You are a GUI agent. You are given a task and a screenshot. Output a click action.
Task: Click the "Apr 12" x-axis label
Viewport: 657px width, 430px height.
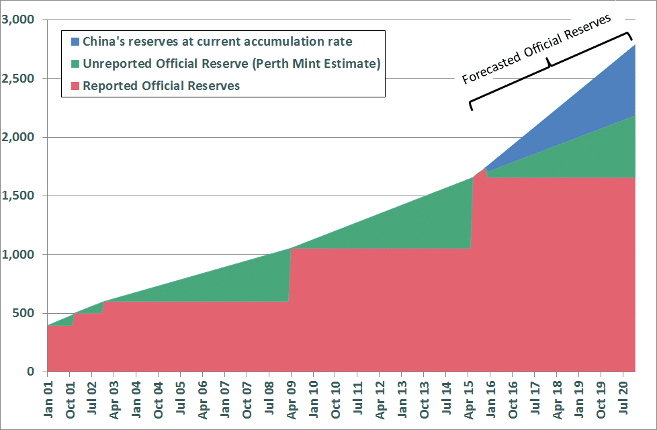click(380, 399)
